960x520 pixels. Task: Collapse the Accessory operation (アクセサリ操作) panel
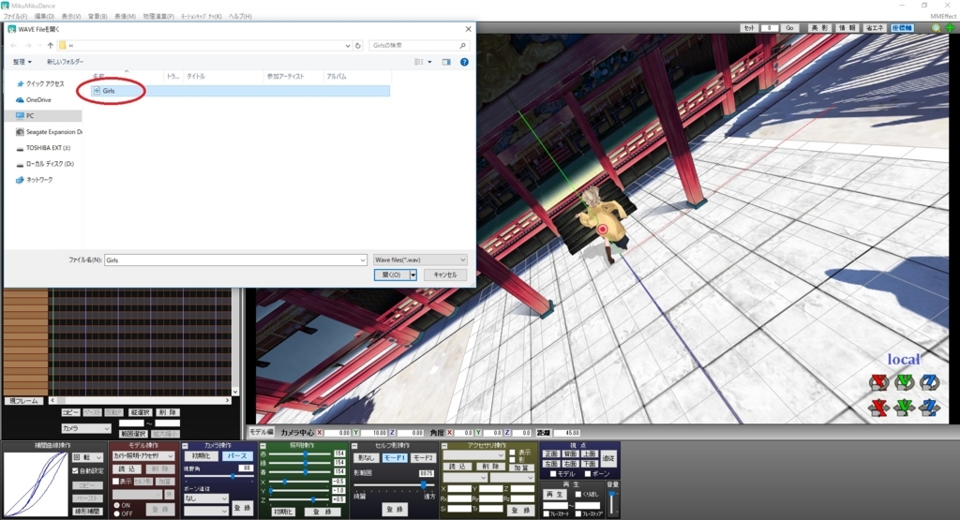[x=444, y=446]
